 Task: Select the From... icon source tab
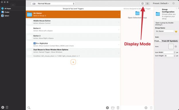pos(158,41)
